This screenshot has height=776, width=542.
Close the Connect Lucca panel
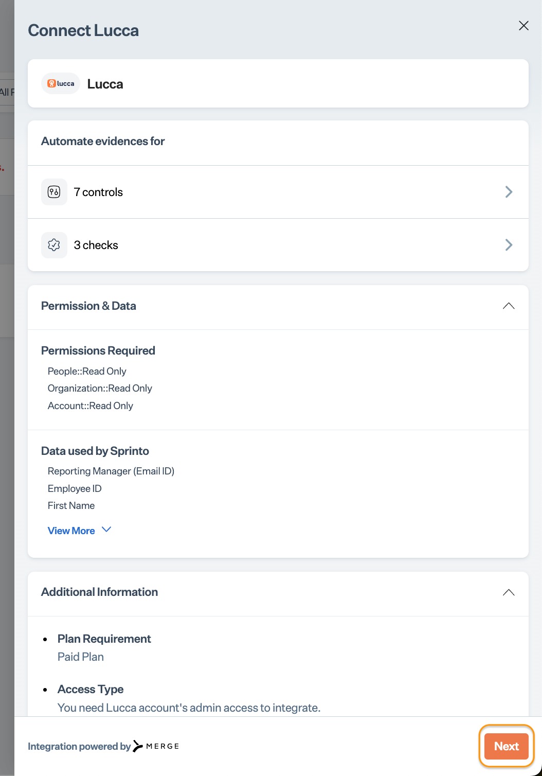coord(523,26)
